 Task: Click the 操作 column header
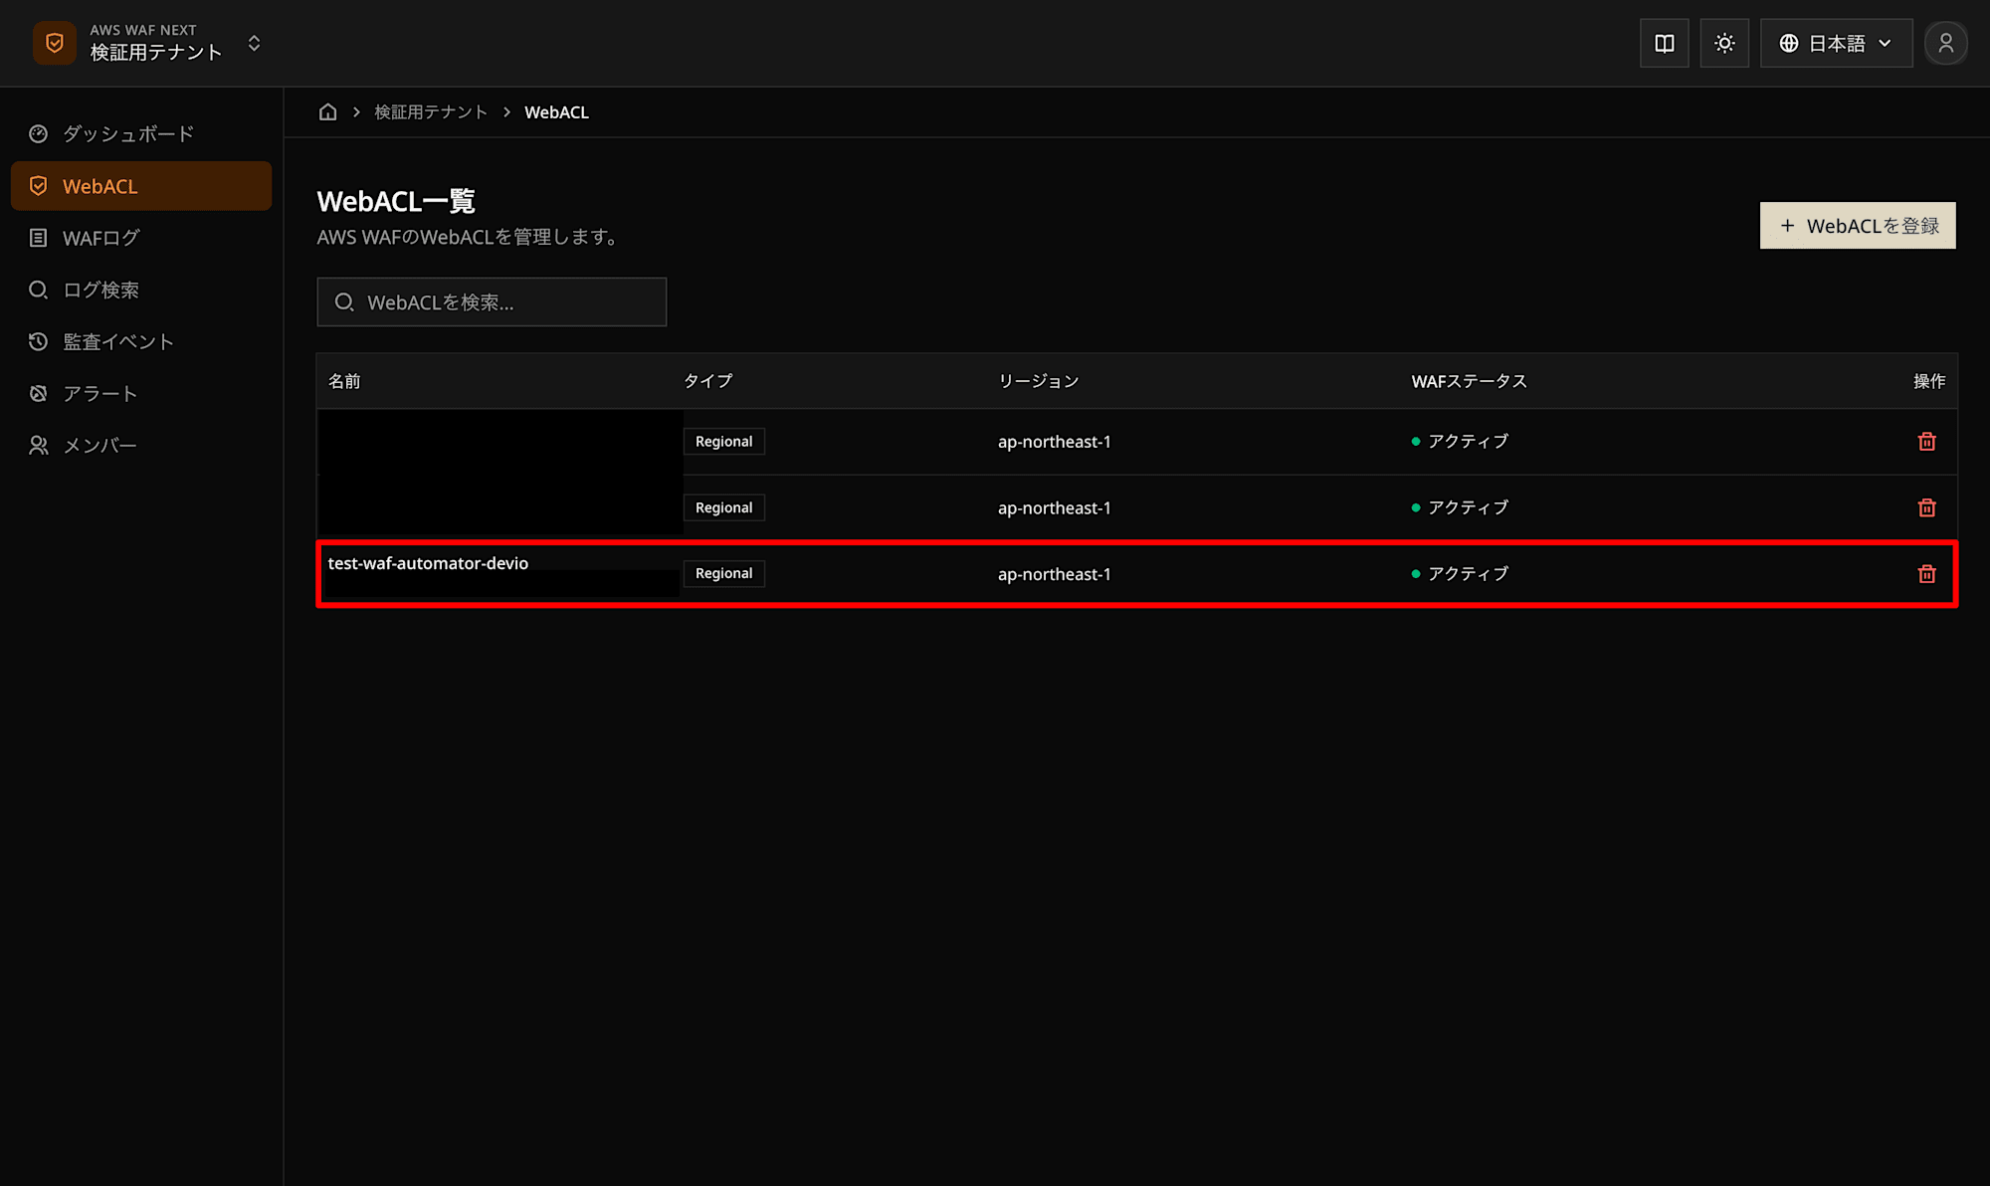[1929, 381]
